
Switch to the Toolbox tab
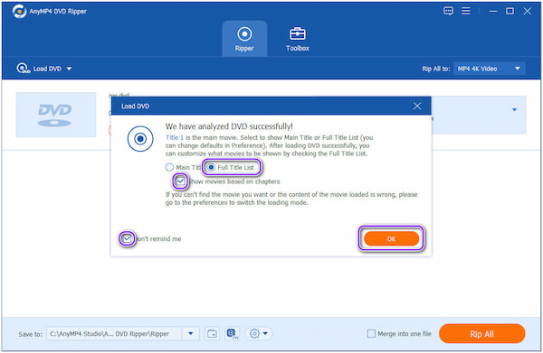[298, 39]
